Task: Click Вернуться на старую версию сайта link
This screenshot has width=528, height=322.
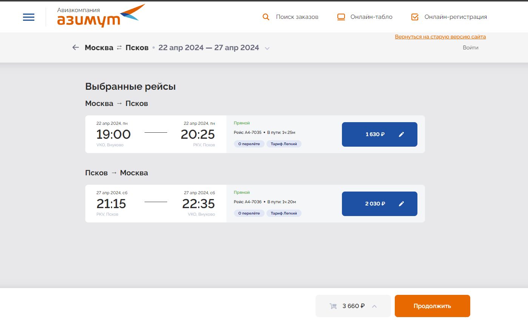Action: click(440, 37)
